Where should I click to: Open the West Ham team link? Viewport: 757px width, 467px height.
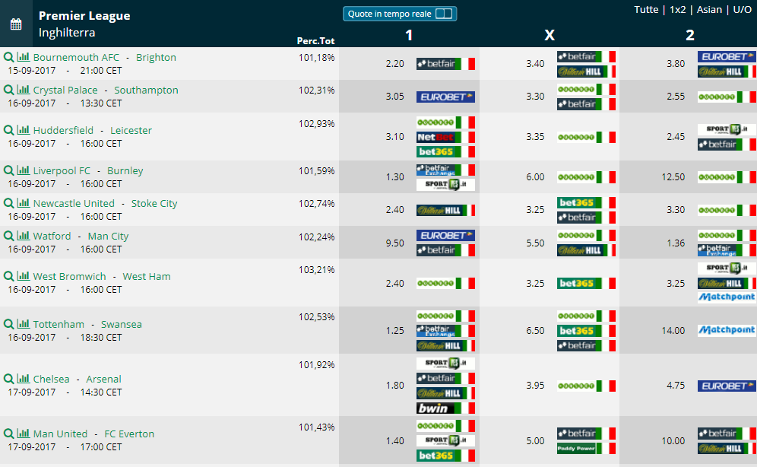click(x=146, y=276)
